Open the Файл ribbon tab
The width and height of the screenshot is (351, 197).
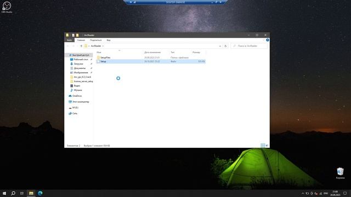[x=70, y=40]
